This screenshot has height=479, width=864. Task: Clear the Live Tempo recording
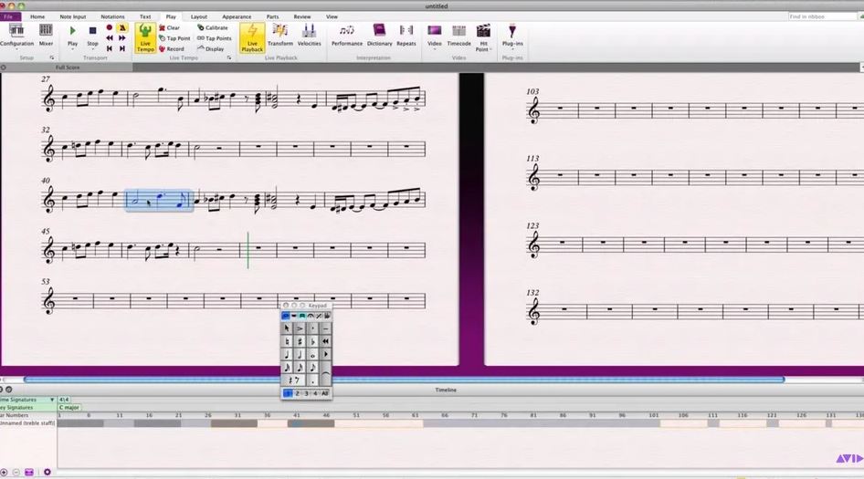[170, 27]
